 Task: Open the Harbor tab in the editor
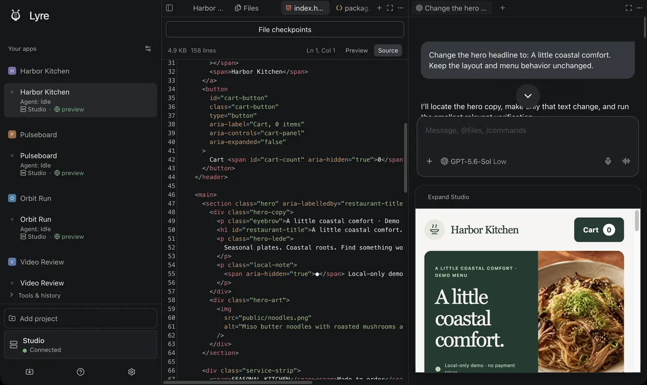[208, 8]
